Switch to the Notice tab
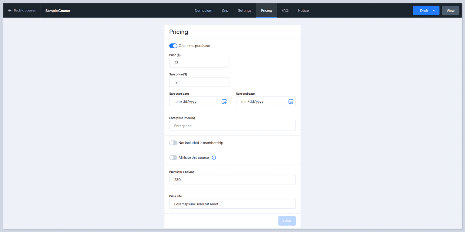Viewport: 465px width, 232px height. coord(303,10)
